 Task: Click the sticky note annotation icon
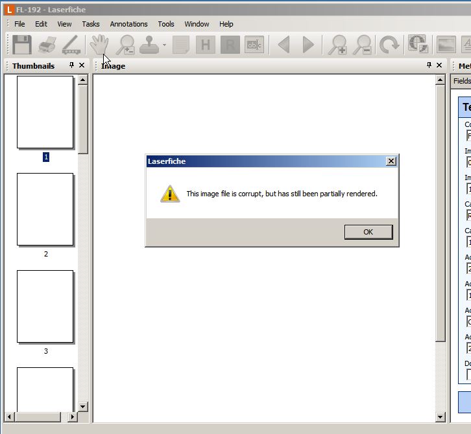click(x=181, y=45)
